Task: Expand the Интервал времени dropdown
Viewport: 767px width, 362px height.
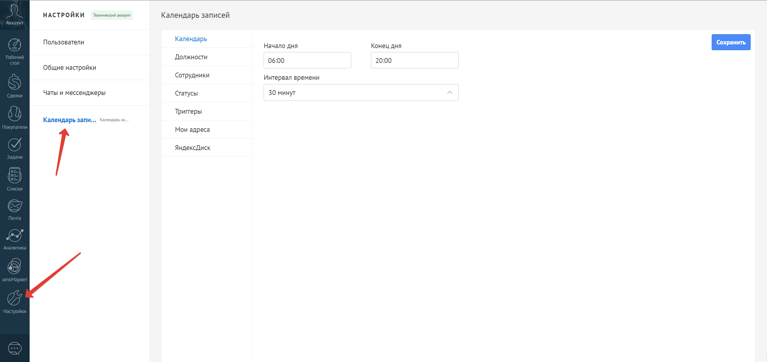Action: point(361,93)
